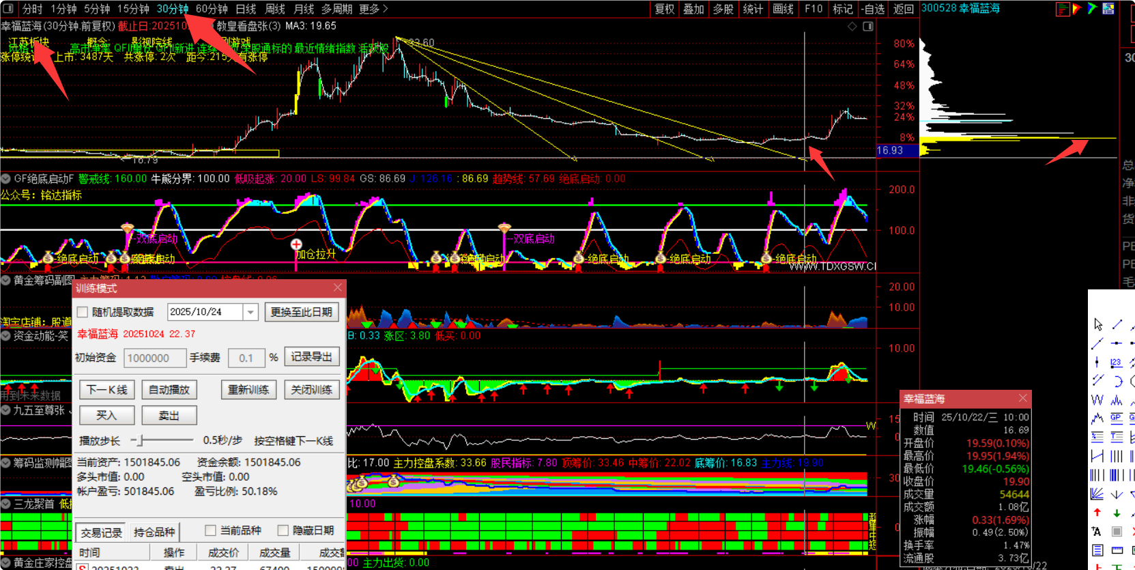Open the training date dropdown
The width and height of the screenshot is (1135, 570).
click(x=251, y=312)
